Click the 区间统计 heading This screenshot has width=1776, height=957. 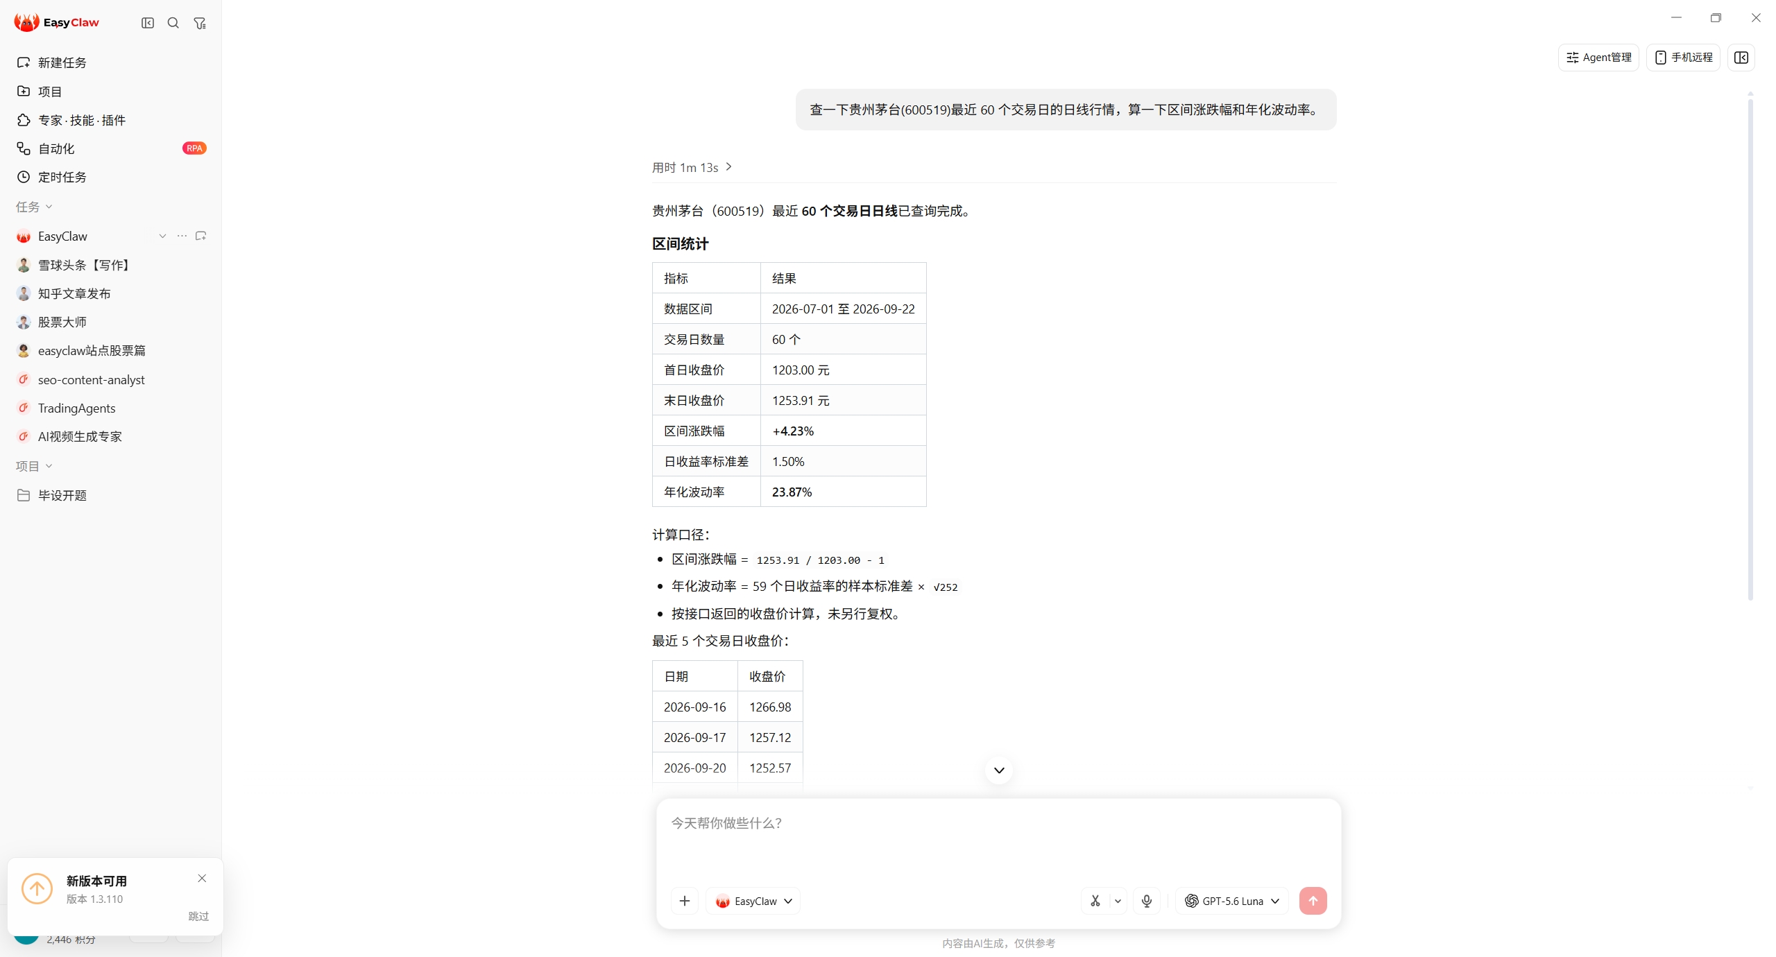point(680,243)
